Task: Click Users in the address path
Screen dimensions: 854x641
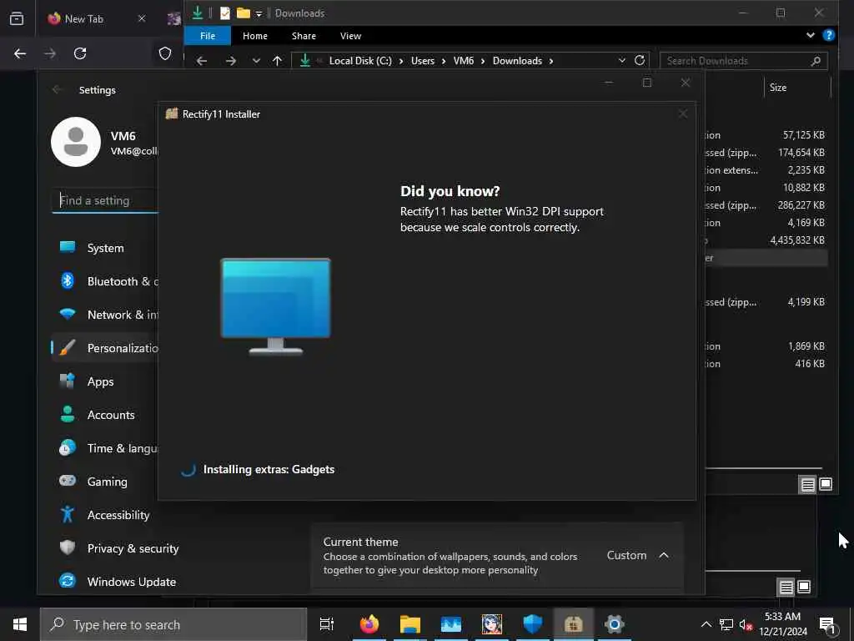Action: point(422,61)
